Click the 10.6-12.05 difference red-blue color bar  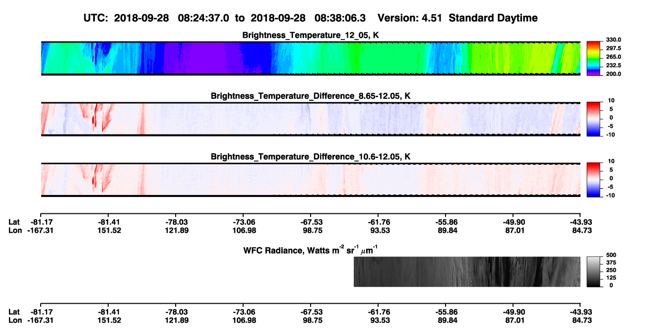click(593, 179)
